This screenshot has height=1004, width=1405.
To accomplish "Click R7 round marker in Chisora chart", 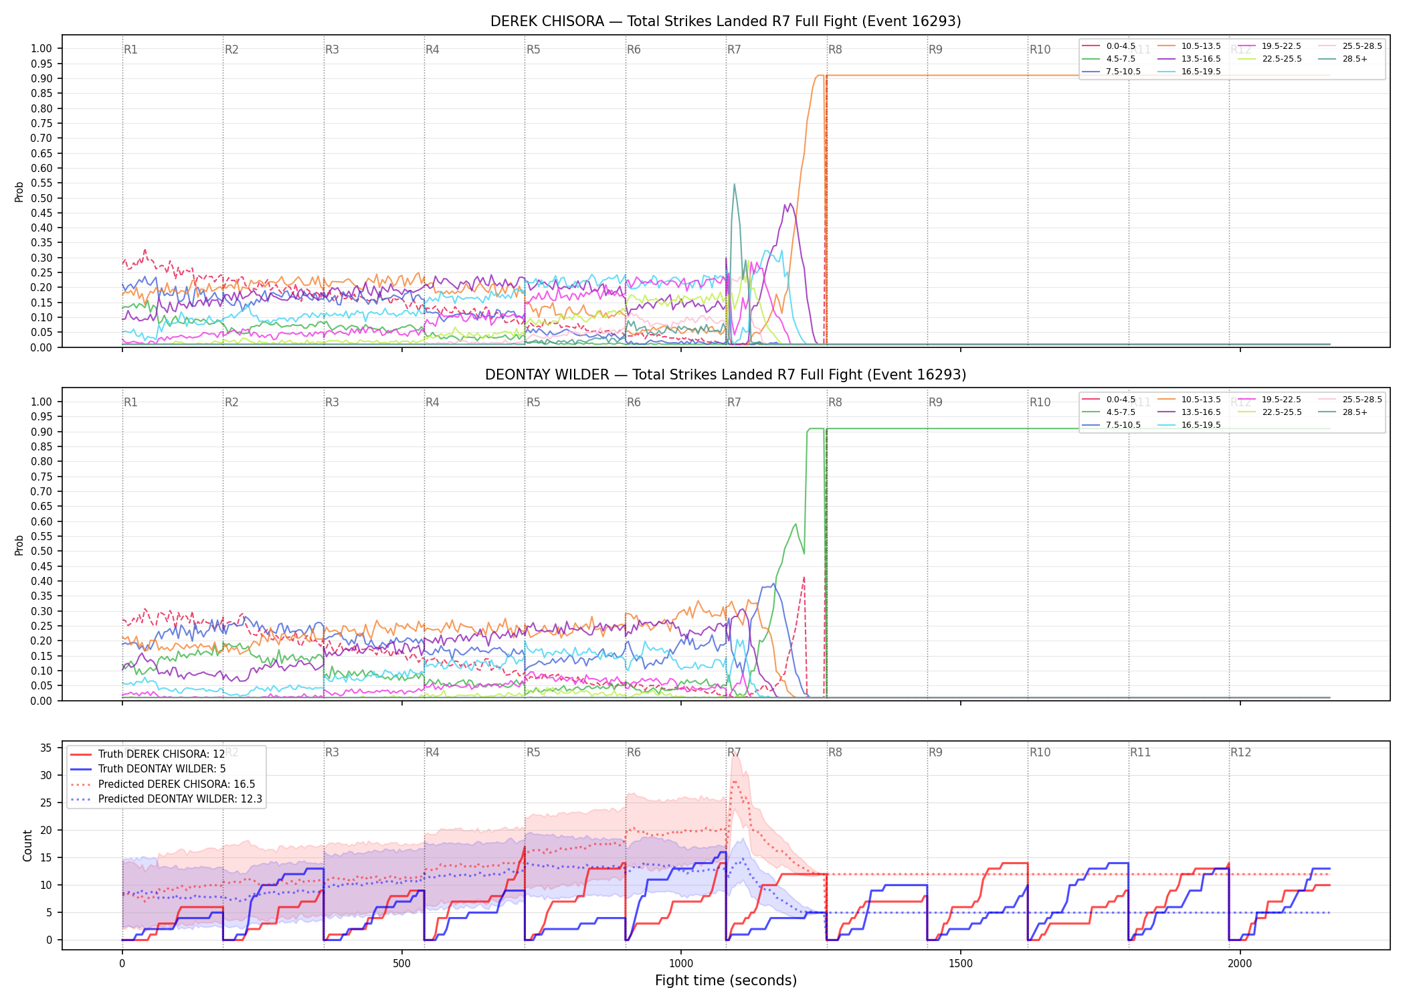I will (x=734, y=50).
